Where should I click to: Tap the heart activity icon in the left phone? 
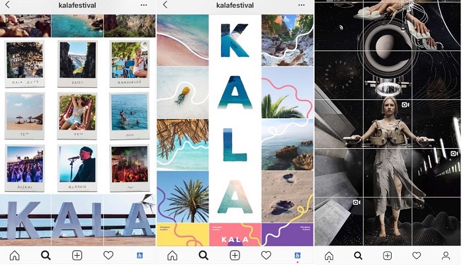[108, 255]
